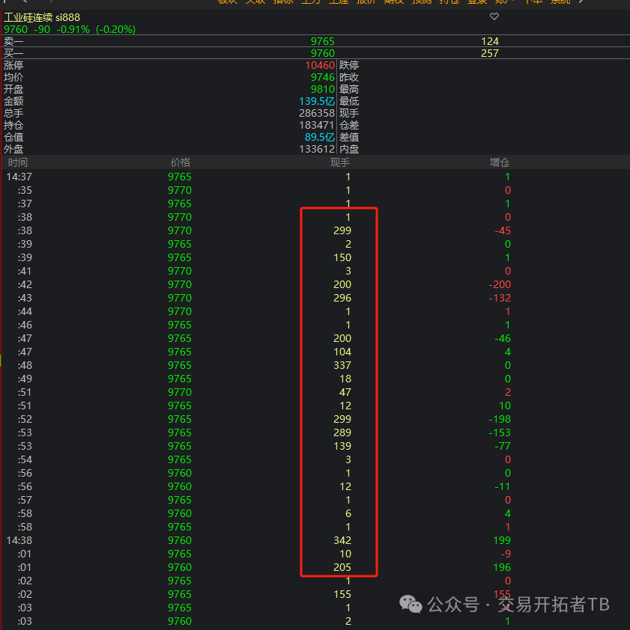Click the 增仓 value -46
The image size is (630, 630).
[x=503, y=338]
